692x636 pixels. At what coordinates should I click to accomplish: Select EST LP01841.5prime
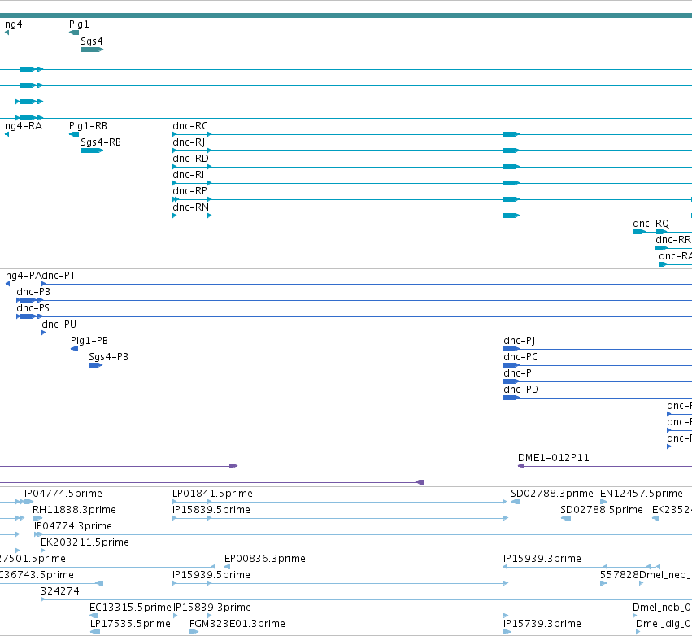213,494
